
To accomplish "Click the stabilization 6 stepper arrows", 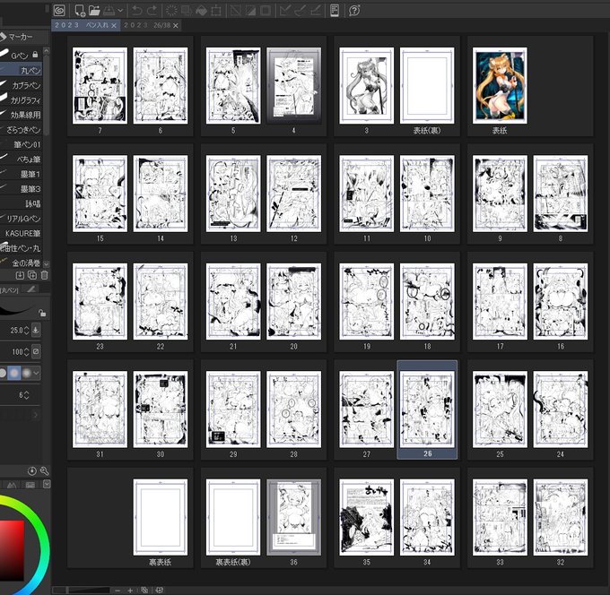I will pyautogui.click(x=26, y=395).
